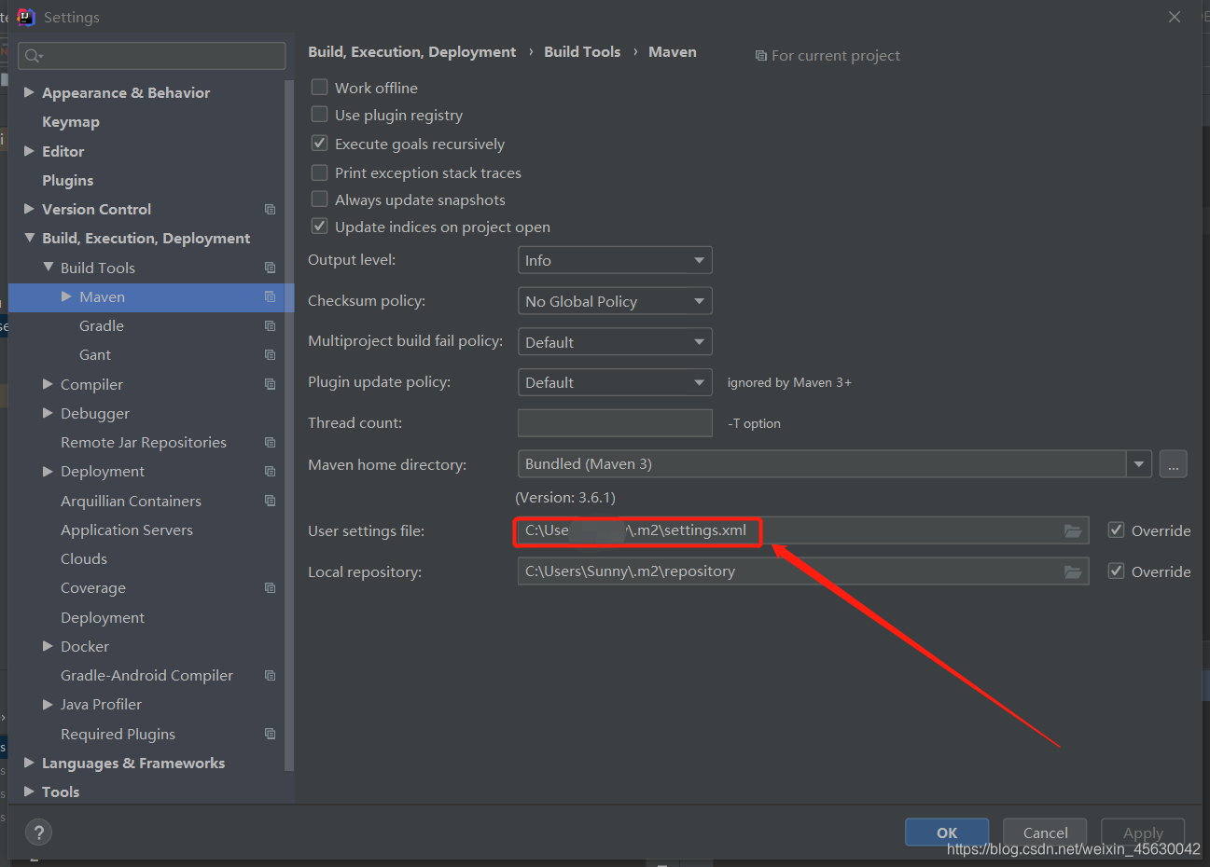Click project-level icon next to Remote Jar Repositories

(270, 443)
